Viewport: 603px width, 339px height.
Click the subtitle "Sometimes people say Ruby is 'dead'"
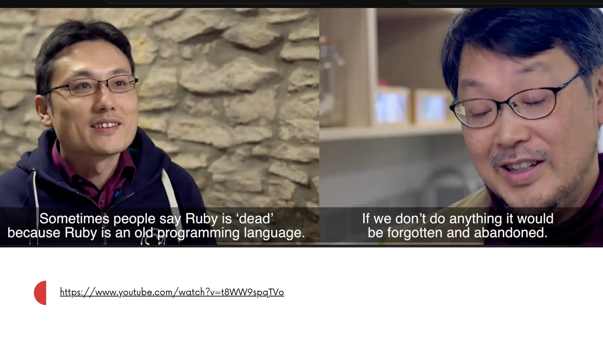click(157, 219)
